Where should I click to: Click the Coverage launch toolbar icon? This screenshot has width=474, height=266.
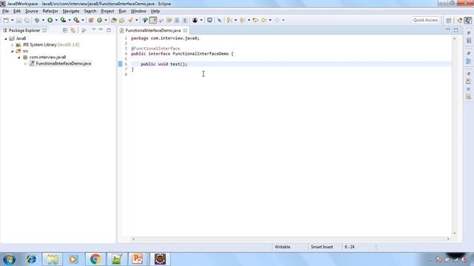point(63,20)
